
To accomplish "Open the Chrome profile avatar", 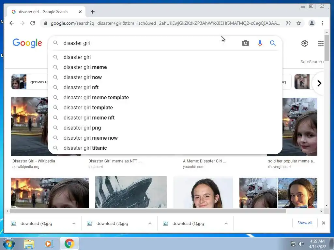I will 311,23.
